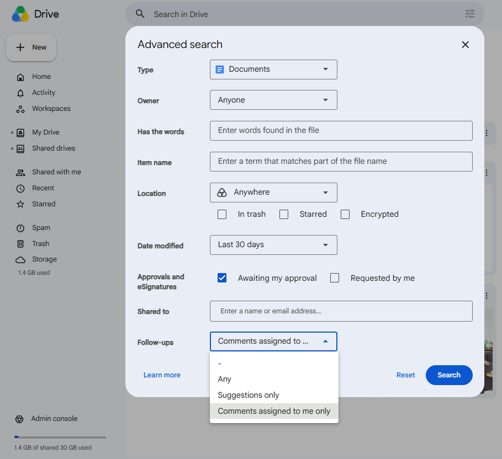Open My Drive
The image size is (502, 459).
pos(46,132)
